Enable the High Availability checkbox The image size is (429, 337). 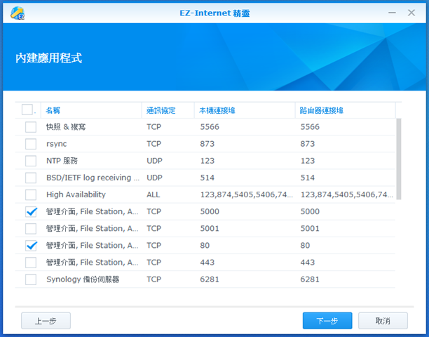[31, 194]
